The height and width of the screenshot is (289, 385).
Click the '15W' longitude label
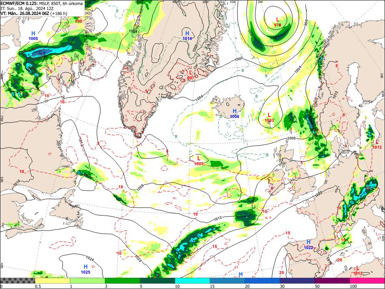coord(232,2)
